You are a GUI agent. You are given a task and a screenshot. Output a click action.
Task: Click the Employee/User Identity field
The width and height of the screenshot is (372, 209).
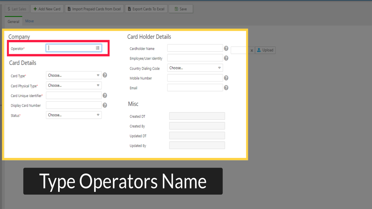pyautogui.click(x=195, y=58)
